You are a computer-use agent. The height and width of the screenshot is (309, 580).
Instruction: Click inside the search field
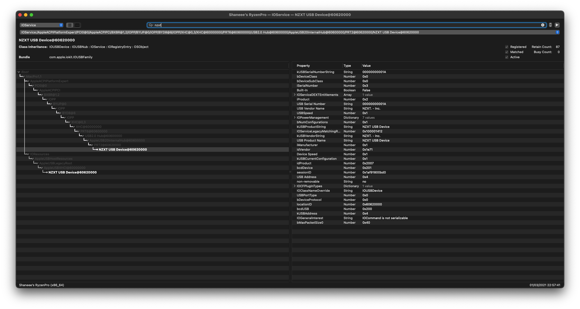[x=343, y=25]
